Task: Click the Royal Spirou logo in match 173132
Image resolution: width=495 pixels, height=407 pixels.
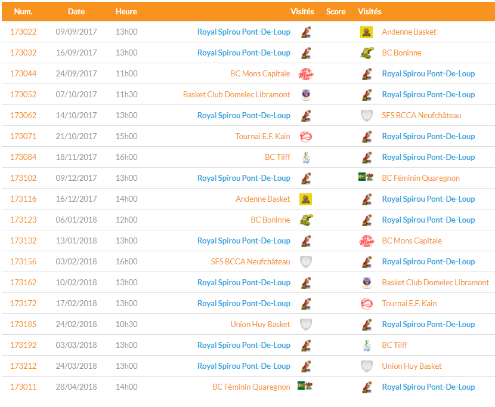Action: pos(306,240)
